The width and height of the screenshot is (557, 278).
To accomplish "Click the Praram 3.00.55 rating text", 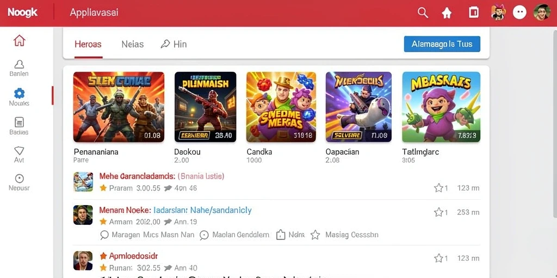I will click(135, 188).
